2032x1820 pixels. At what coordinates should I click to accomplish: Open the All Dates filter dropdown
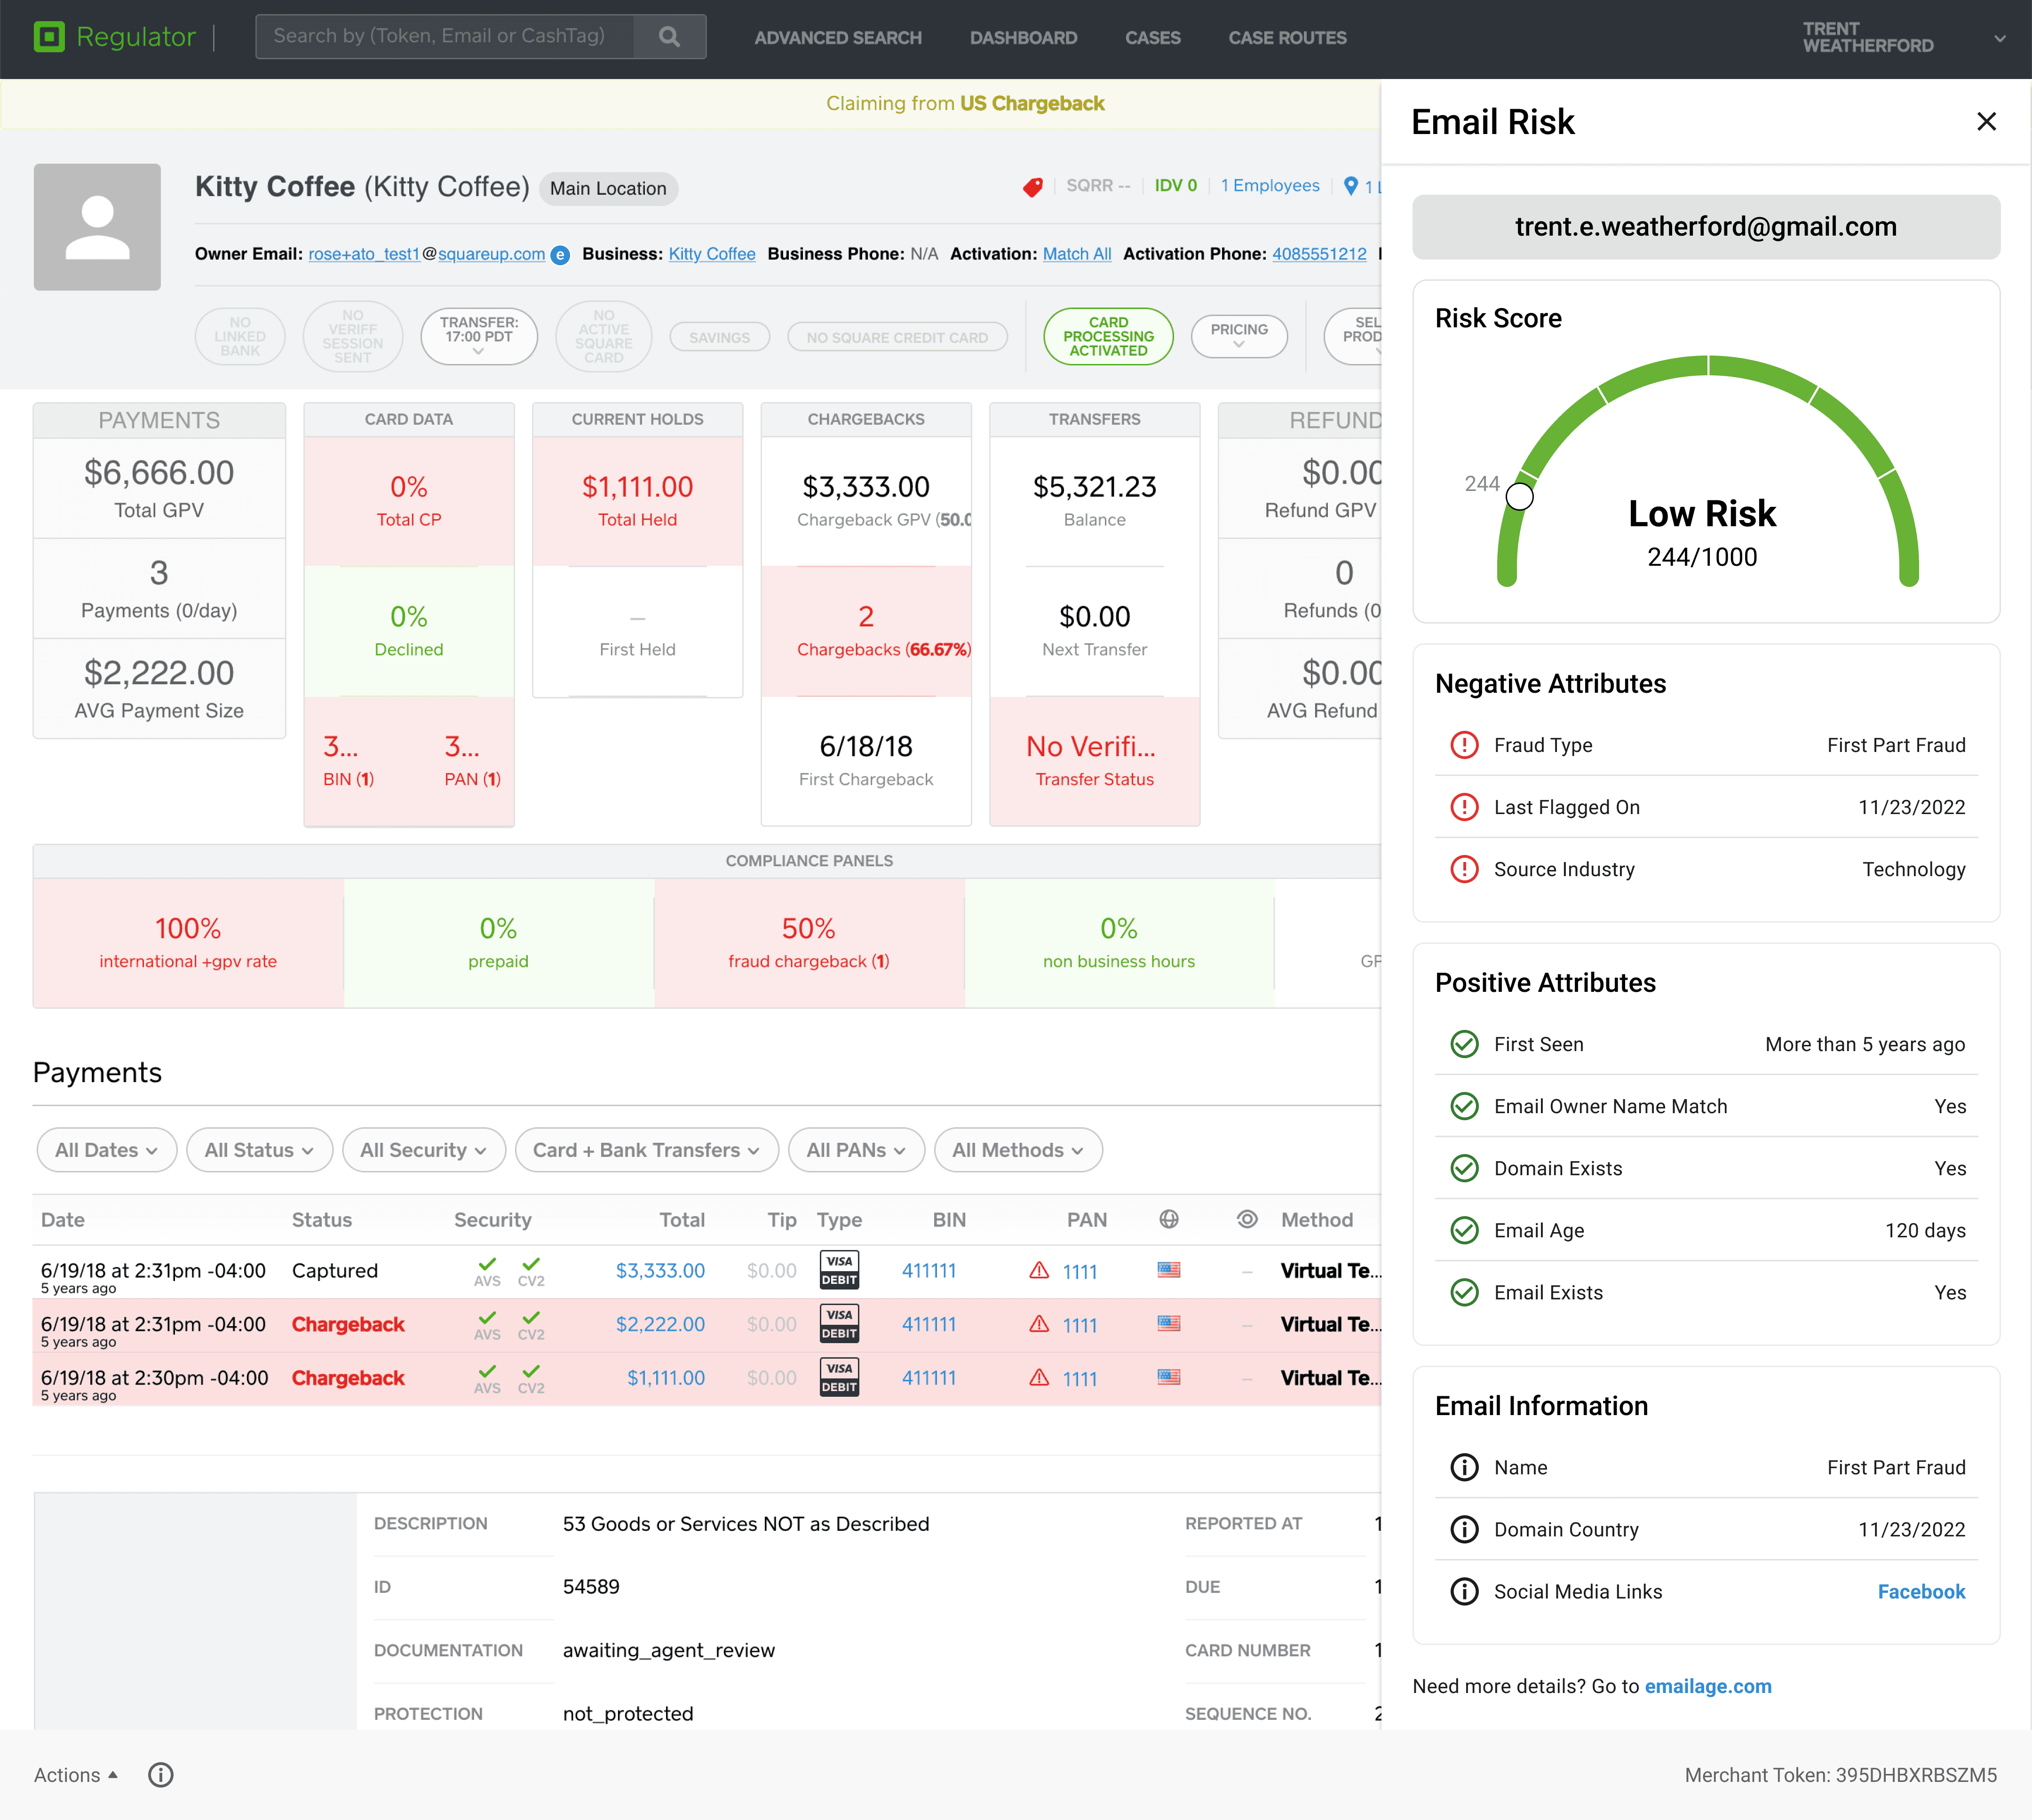coord(106,1150)
